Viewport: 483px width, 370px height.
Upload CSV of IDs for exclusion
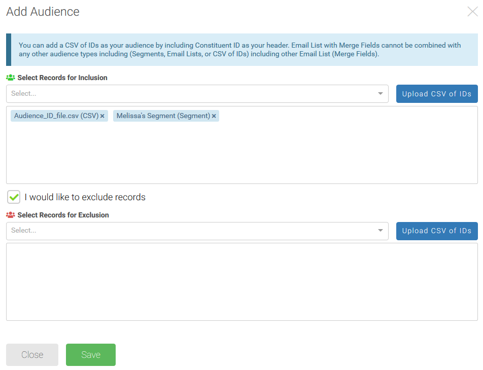(436, 231)
